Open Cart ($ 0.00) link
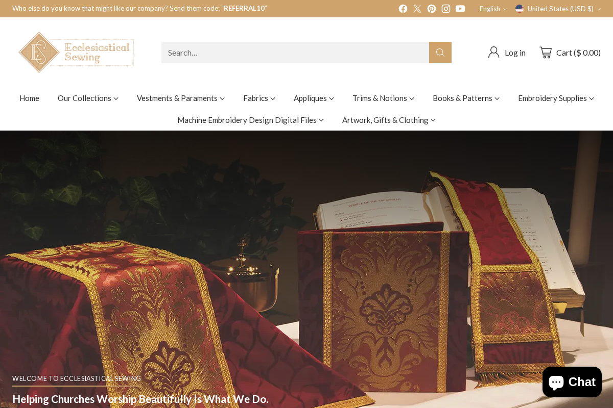The image size is (613, 408). click(x=578, y=52)
